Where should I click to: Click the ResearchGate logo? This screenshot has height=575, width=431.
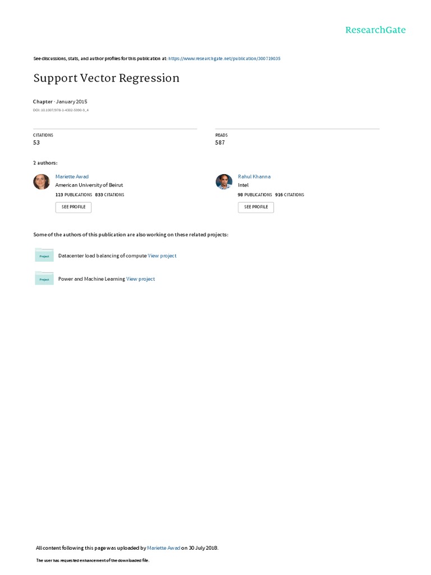point(375,30)
